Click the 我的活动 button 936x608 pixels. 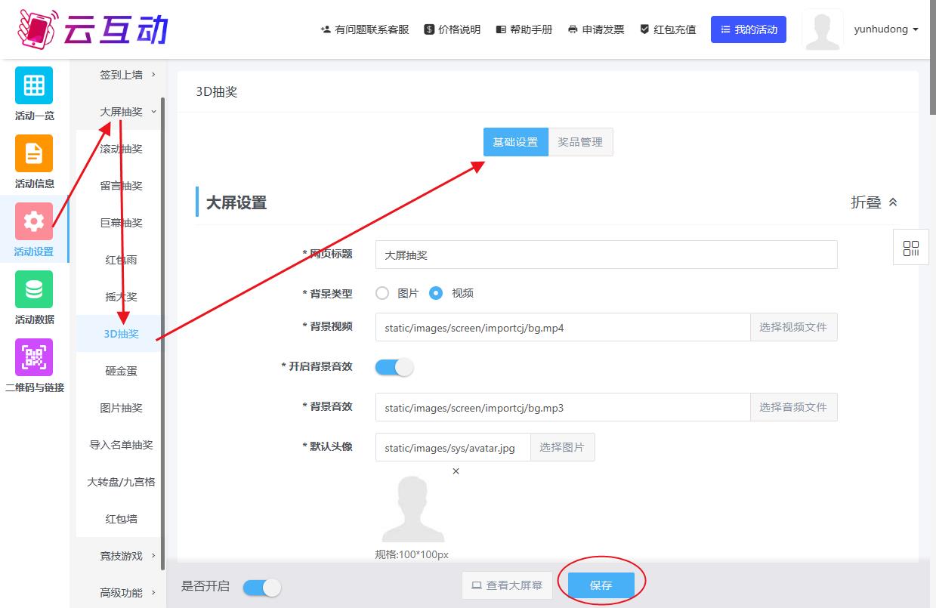tap(748, 29)
